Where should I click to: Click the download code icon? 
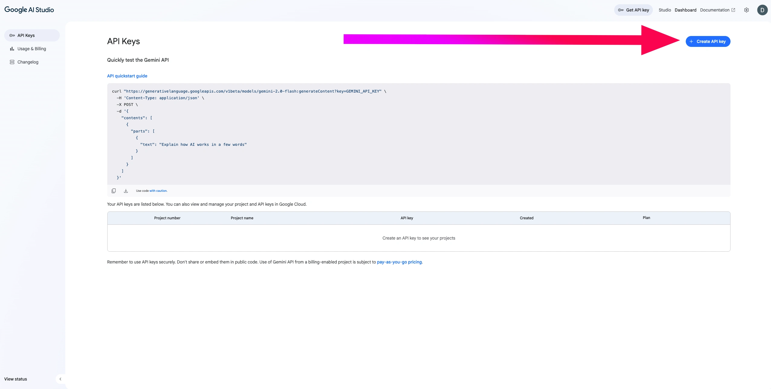[126, 191]
